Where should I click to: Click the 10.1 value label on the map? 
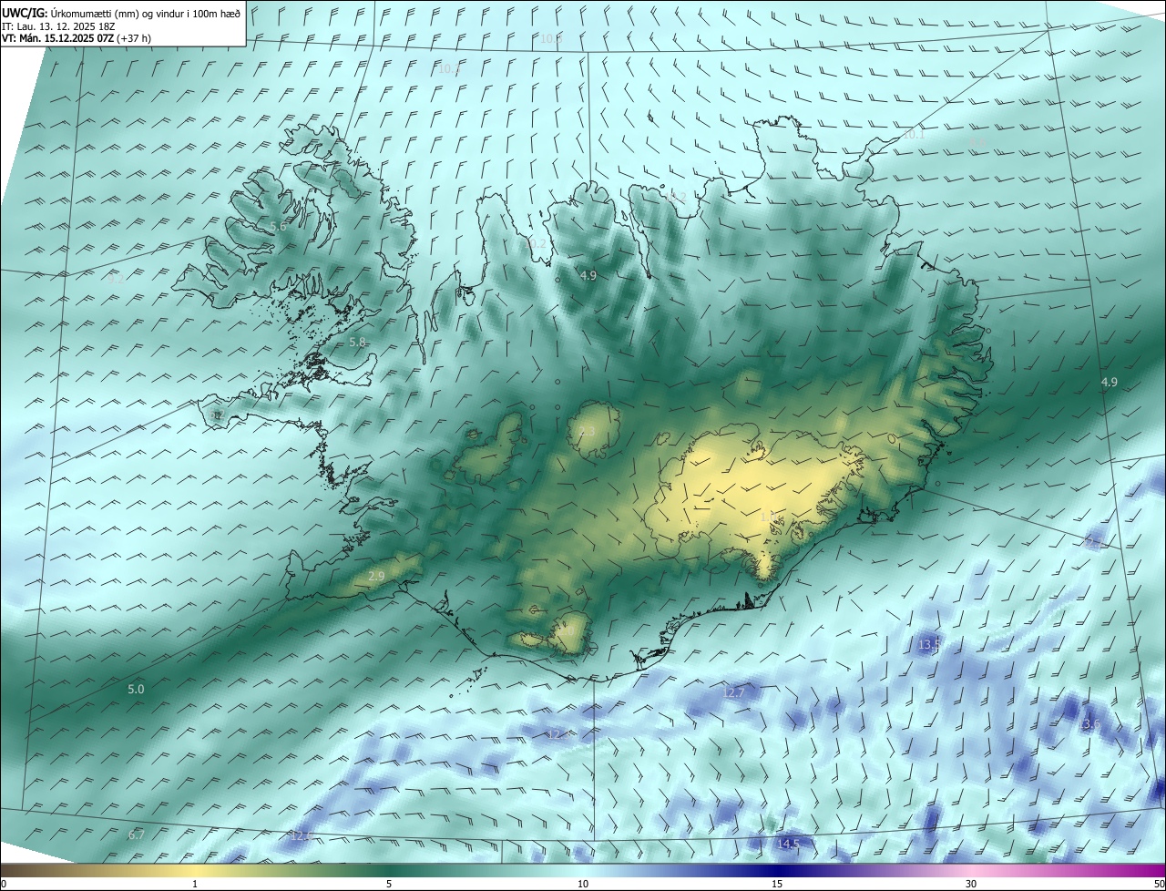click(x=913, y=135)
